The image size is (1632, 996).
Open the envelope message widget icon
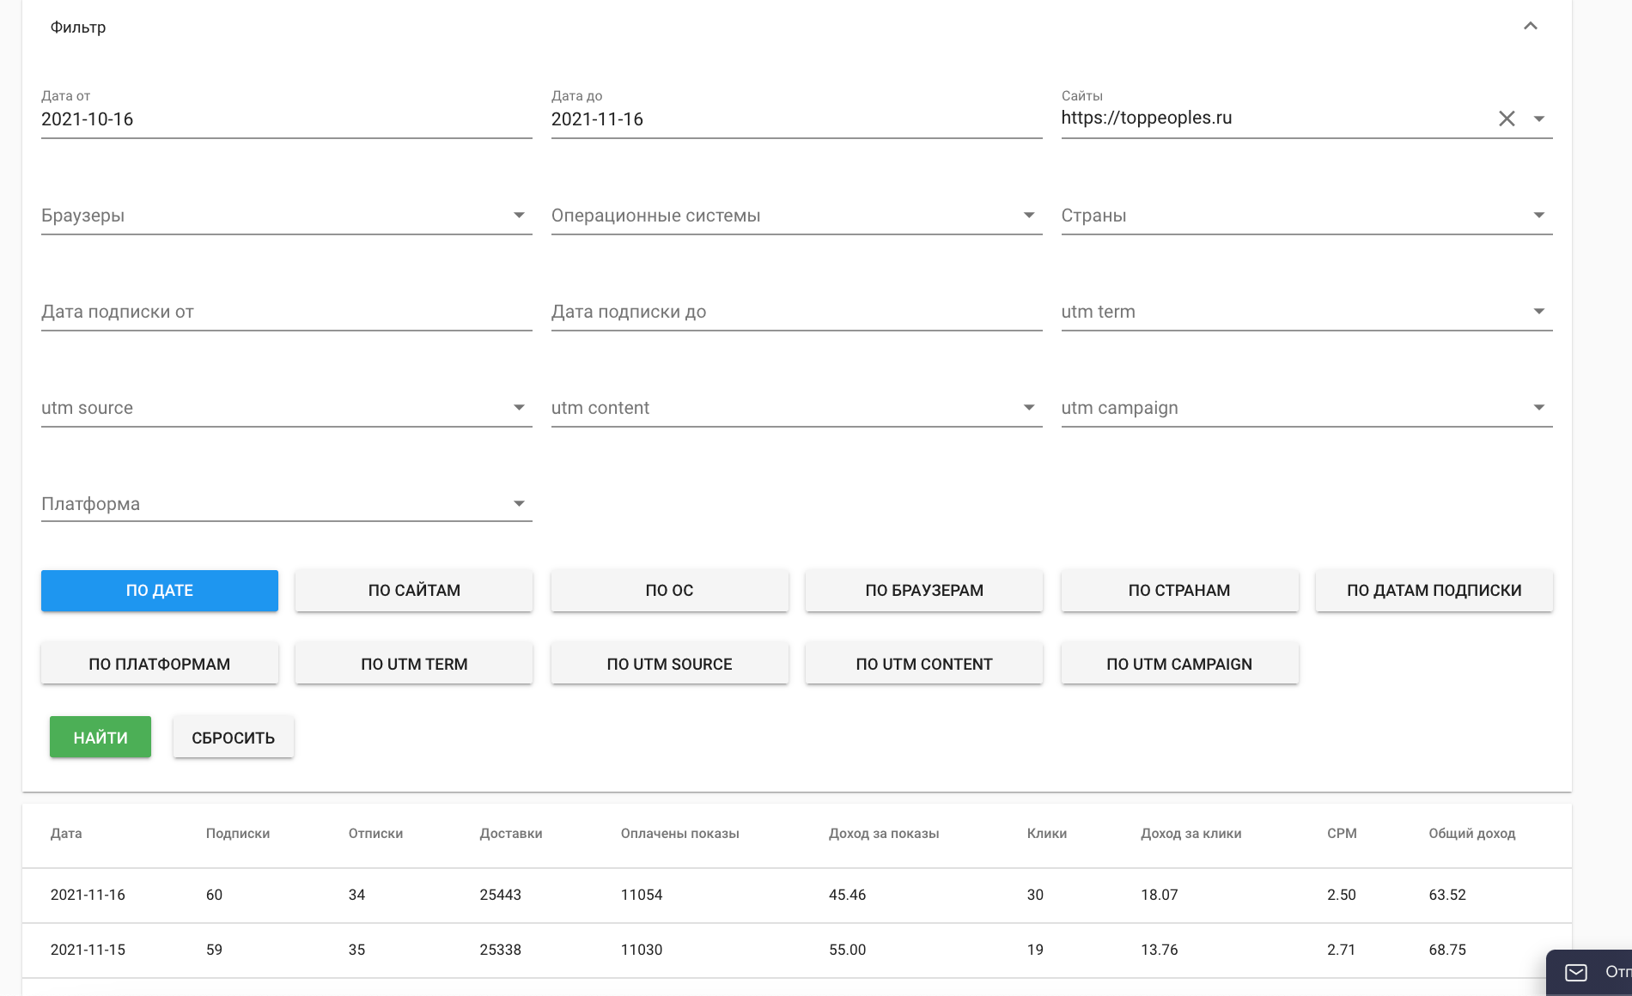pos(1575,972)
